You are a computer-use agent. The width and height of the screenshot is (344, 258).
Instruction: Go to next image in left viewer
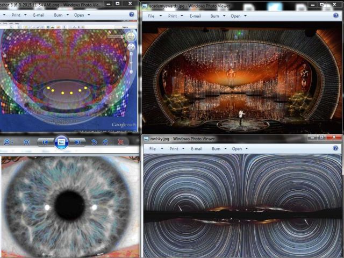(x=77, y=142)
